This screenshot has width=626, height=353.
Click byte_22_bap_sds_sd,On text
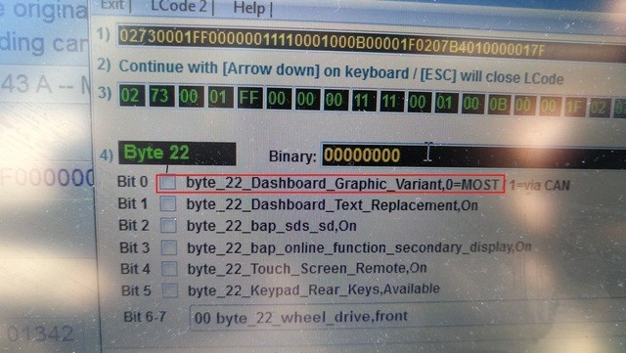[272, 226]
